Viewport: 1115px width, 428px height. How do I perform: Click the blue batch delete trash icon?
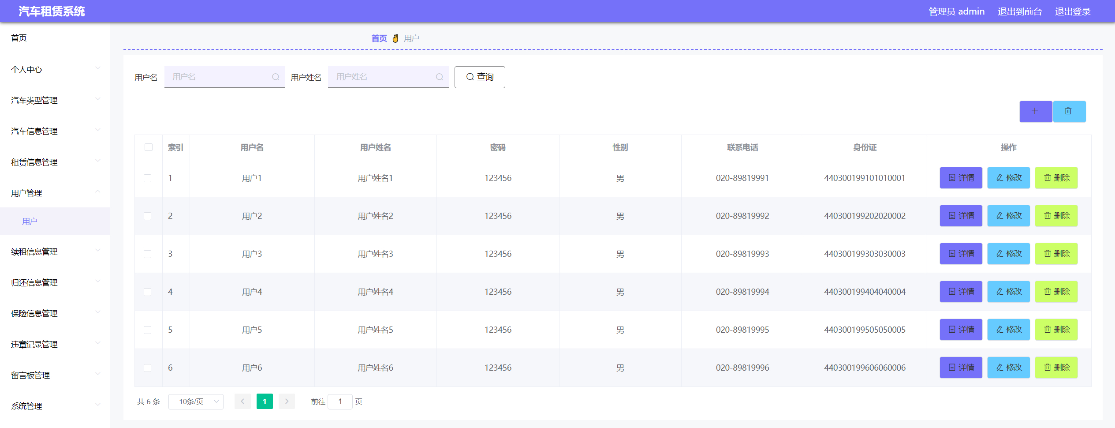[x=1069, y=111]
